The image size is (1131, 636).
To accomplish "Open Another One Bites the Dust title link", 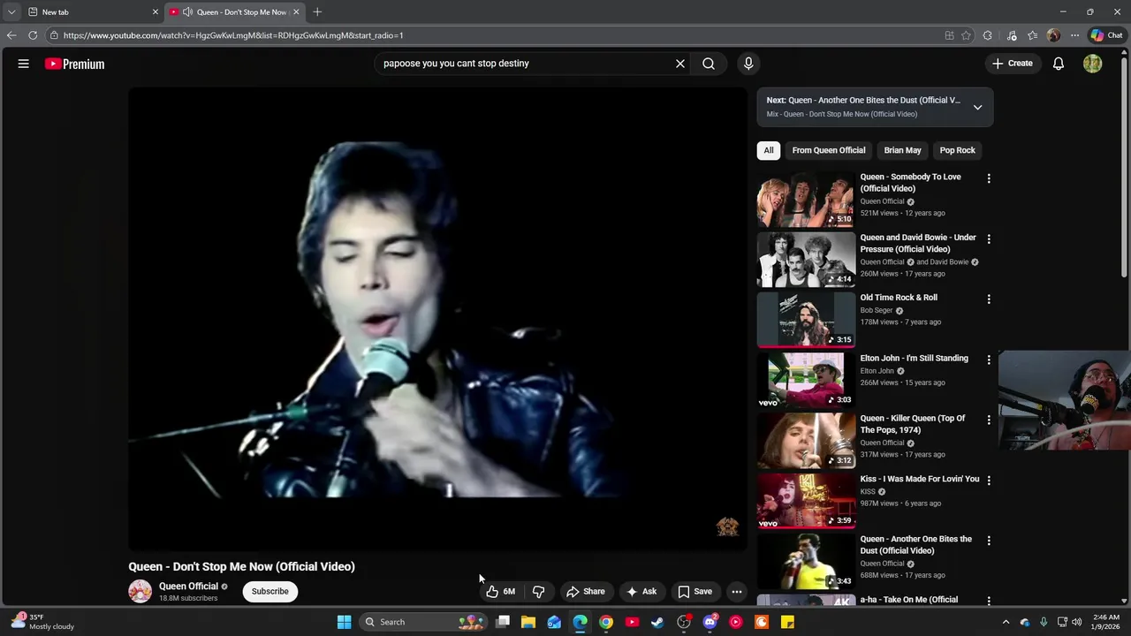I will 916,545.
